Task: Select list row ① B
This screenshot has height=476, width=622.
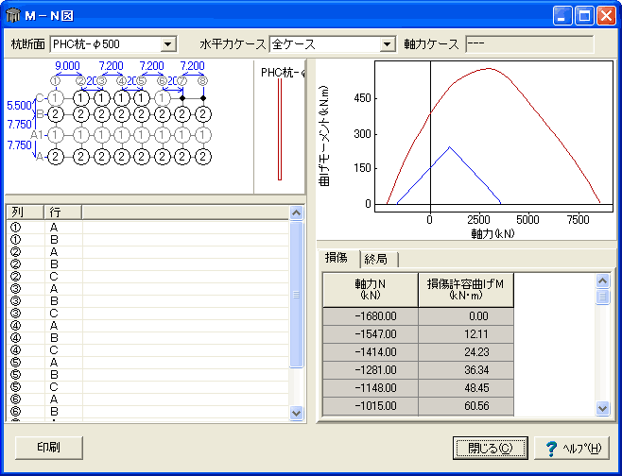Action: pyautogui.click(x=147, y=240)
